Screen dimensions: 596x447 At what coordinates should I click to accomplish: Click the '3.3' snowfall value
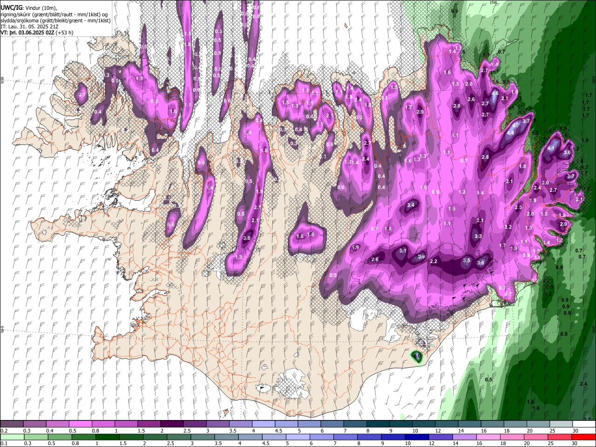click(x=478, y=237)
